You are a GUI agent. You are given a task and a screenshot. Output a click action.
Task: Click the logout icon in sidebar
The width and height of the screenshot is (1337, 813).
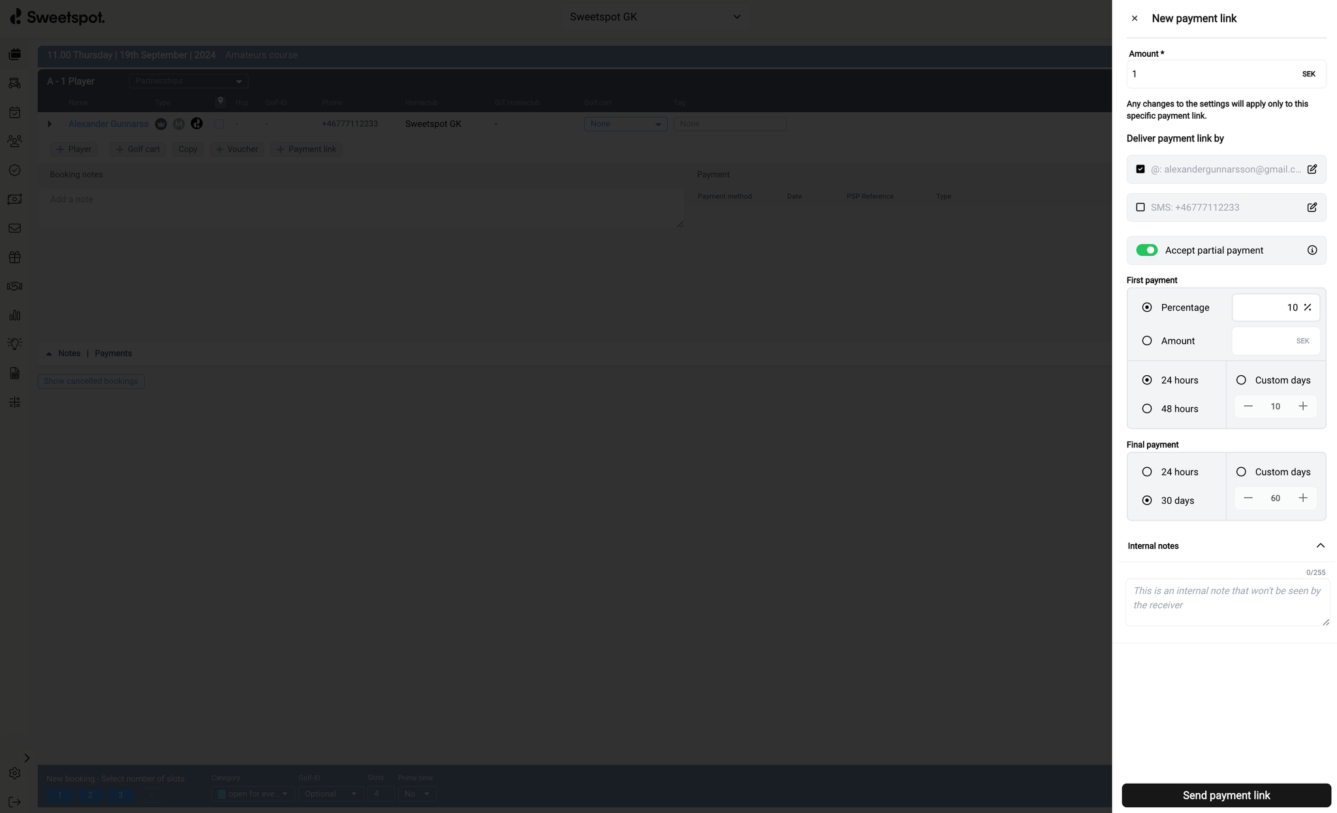(14, 802)
